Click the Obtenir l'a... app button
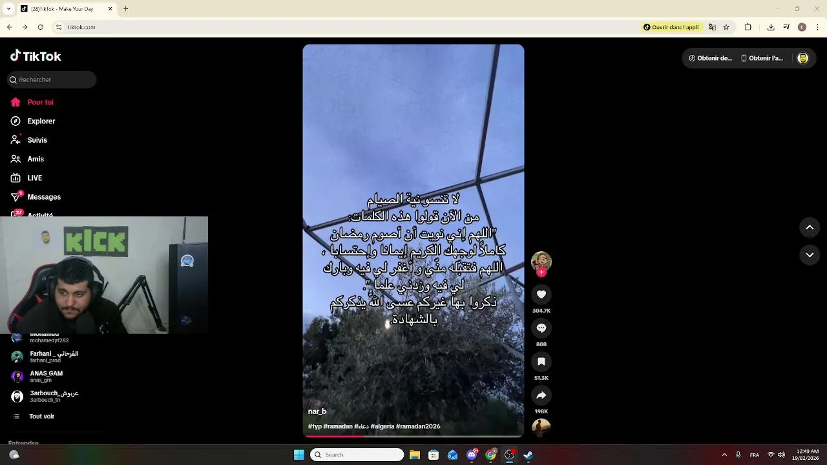This screenshot has height=465, width=827. pyautogui.click(x=762, y=58)
